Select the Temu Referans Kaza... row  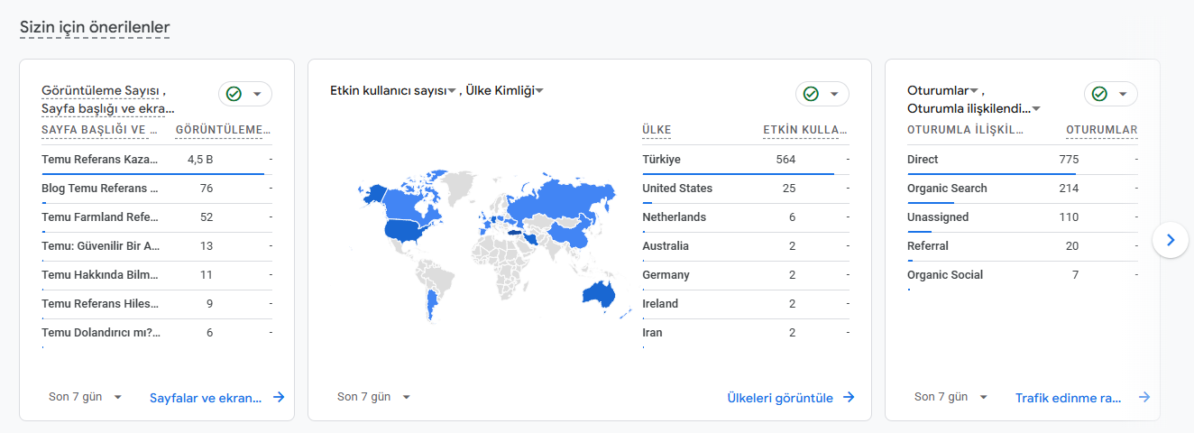(157, 160)
